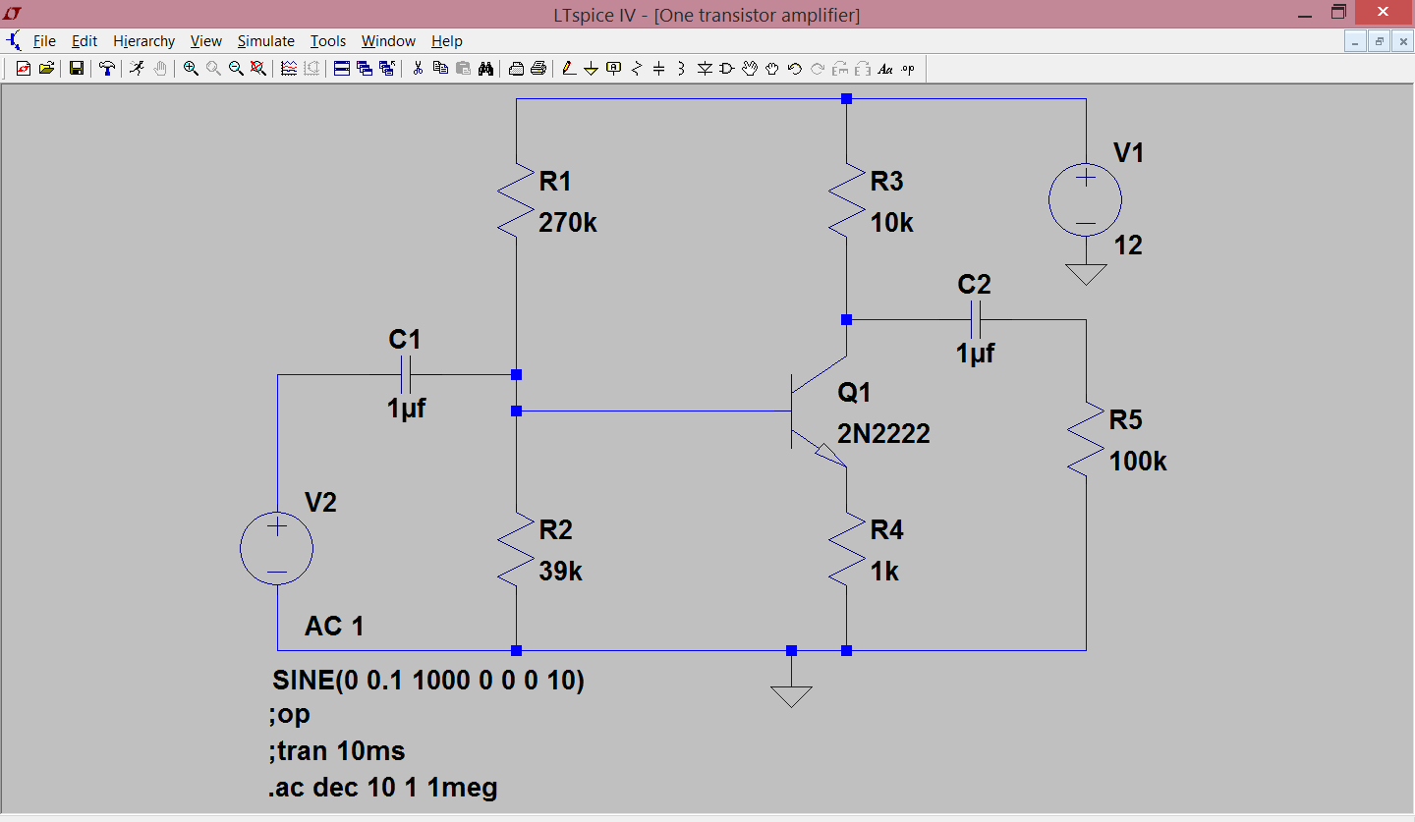Click the C2 capacitor label
The width and height of the screenshot is (1415, 822).
tap(974, 285)
